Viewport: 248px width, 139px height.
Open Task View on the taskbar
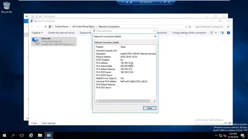coord(22,136)
